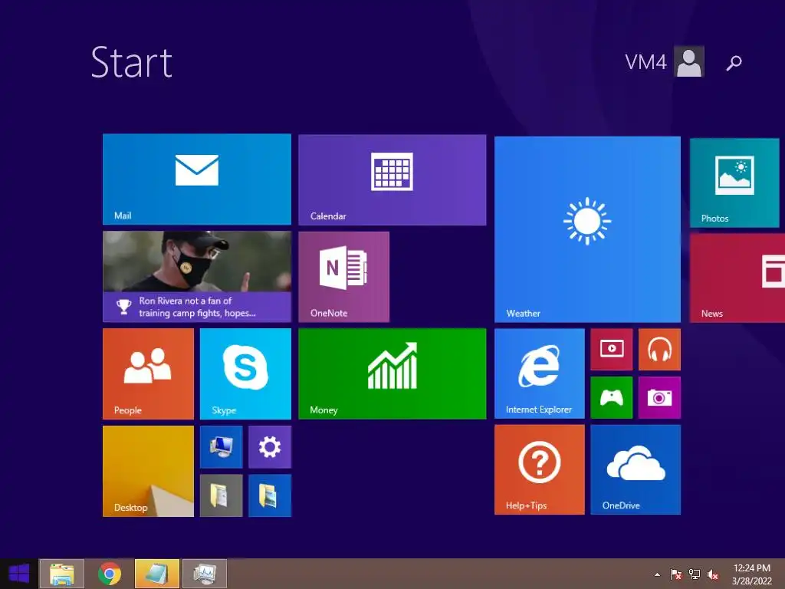This screenshot has height=589, width=785.
Task: Launch the Skype tile
Action: click(245, 373)
